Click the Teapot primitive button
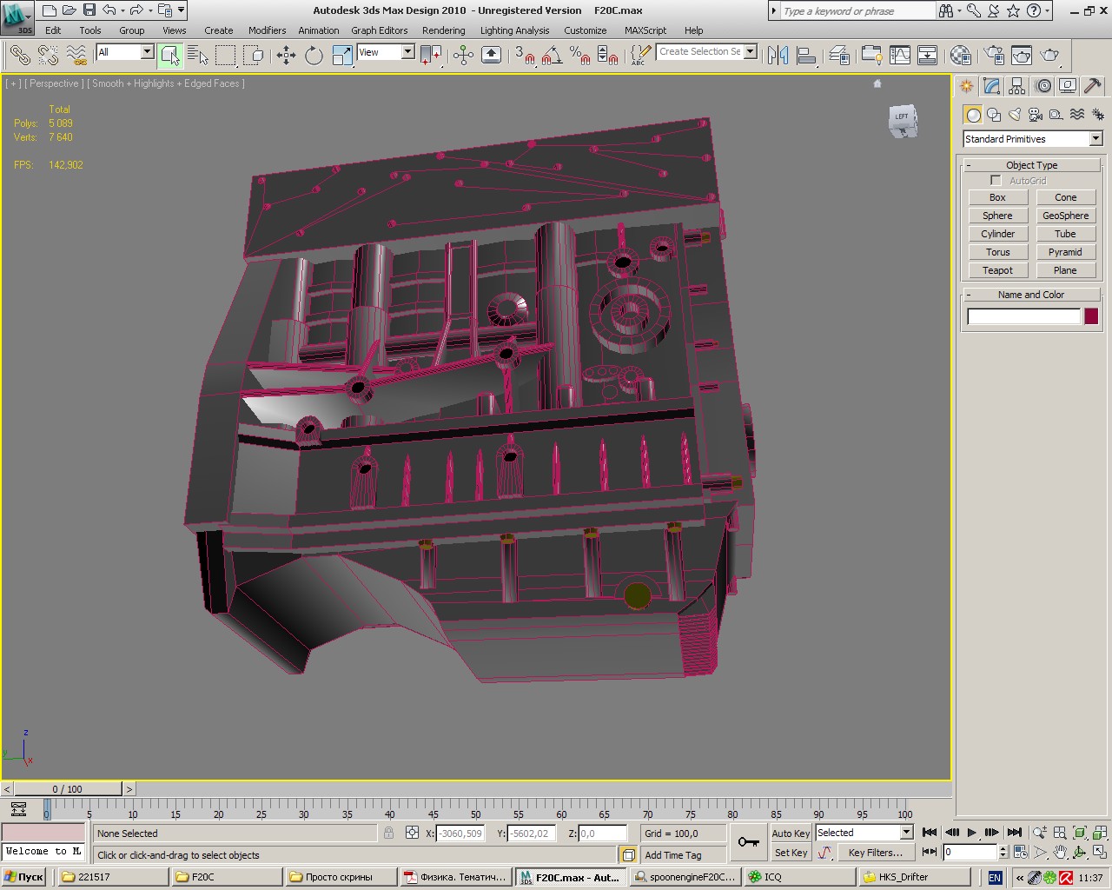The image size is (1112, 890). pos(997,270)
